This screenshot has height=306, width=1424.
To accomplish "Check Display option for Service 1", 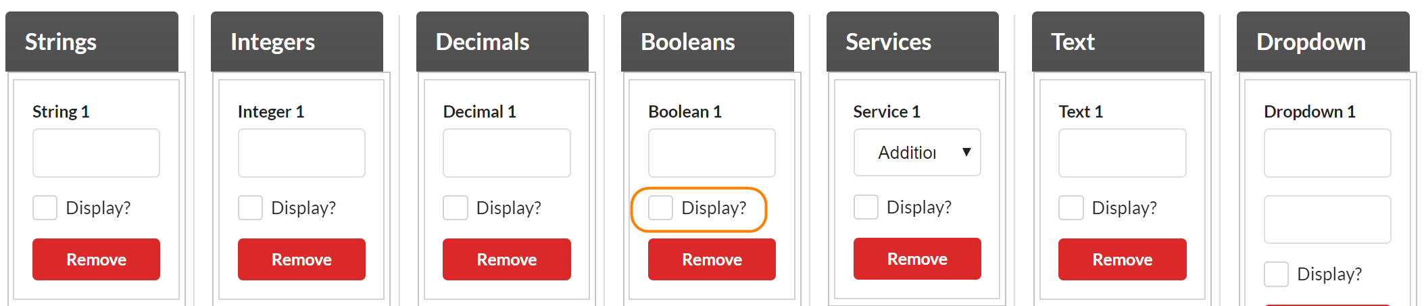I will coord(866,207).
